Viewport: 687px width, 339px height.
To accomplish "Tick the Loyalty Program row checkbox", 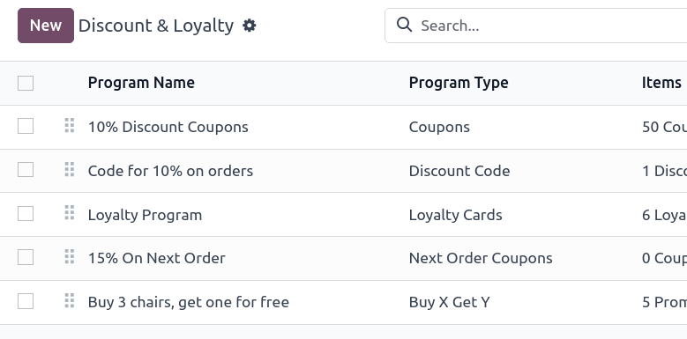I will [x=26, y=213].
